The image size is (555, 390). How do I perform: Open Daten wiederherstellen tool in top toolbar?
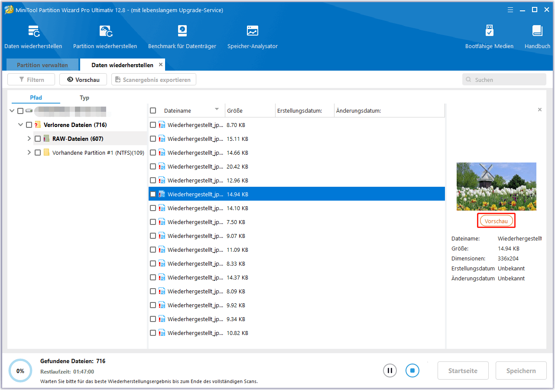point(33,37)
